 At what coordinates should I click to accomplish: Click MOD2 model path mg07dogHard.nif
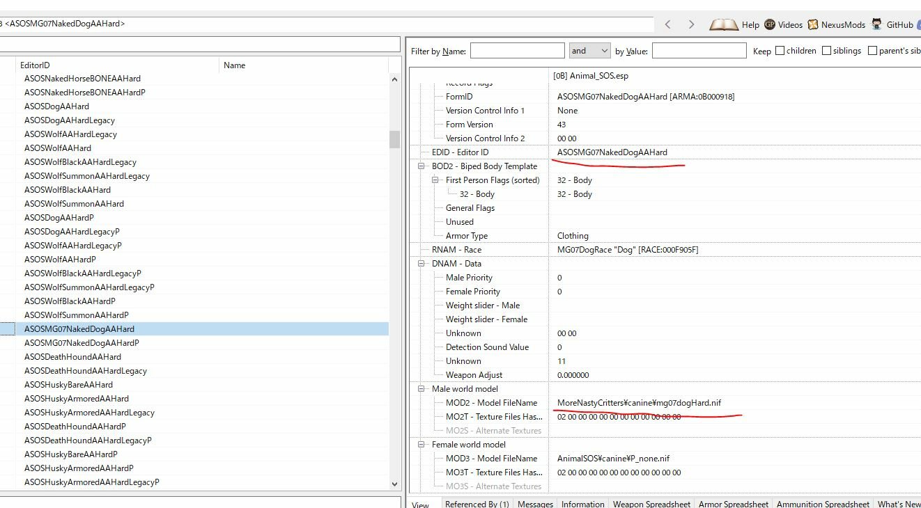coord(639,403)
